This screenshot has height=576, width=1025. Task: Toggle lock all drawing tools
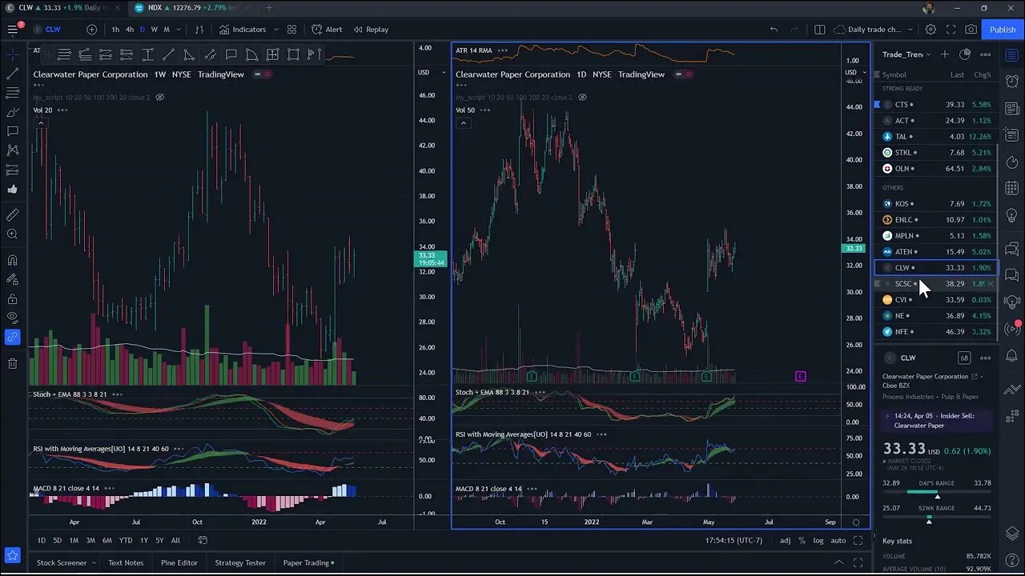[x=12, y=298]
